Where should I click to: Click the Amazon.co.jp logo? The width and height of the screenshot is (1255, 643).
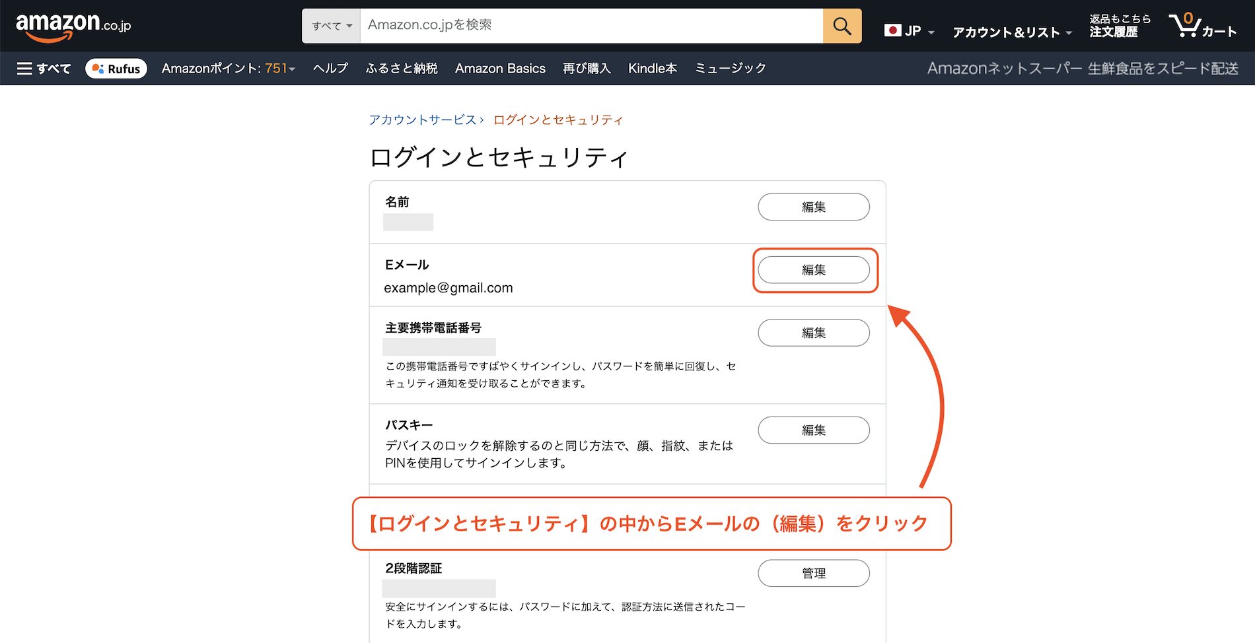73,26
